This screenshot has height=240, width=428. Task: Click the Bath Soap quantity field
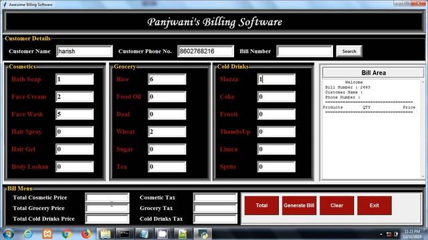click(74, 79)
